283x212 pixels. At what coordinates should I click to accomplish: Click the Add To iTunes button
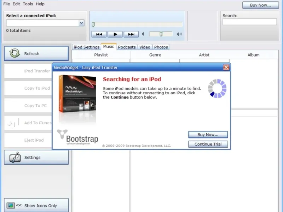click(28, 123)
